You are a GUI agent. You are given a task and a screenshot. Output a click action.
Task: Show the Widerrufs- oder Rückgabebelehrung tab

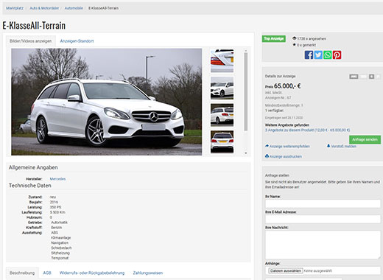(92, 273)
